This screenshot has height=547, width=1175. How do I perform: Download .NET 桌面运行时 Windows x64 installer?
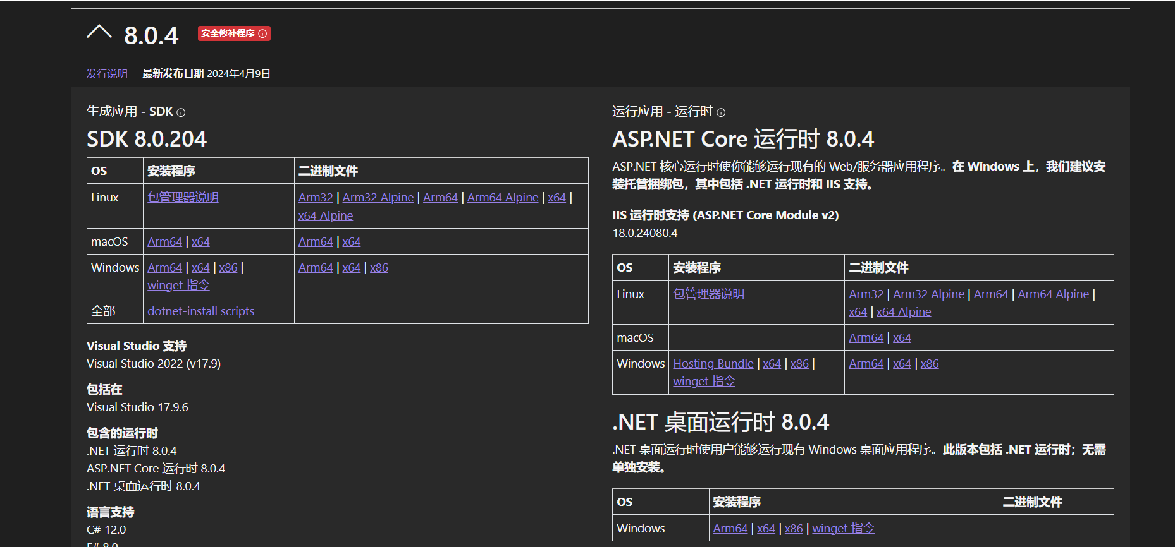pos(766,528)
